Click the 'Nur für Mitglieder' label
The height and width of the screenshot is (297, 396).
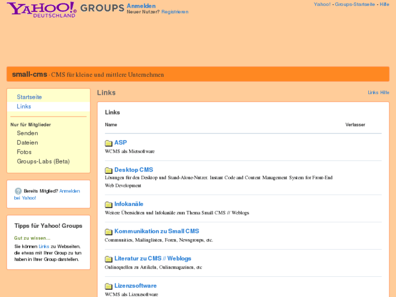(31, 125)
